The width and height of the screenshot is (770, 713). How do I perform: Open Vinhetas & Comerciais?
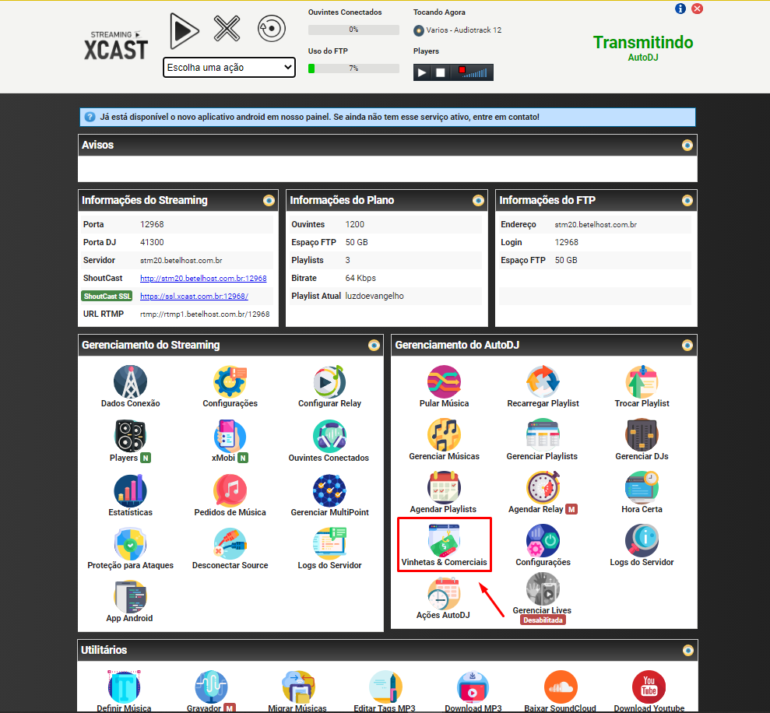click(444, 543)
